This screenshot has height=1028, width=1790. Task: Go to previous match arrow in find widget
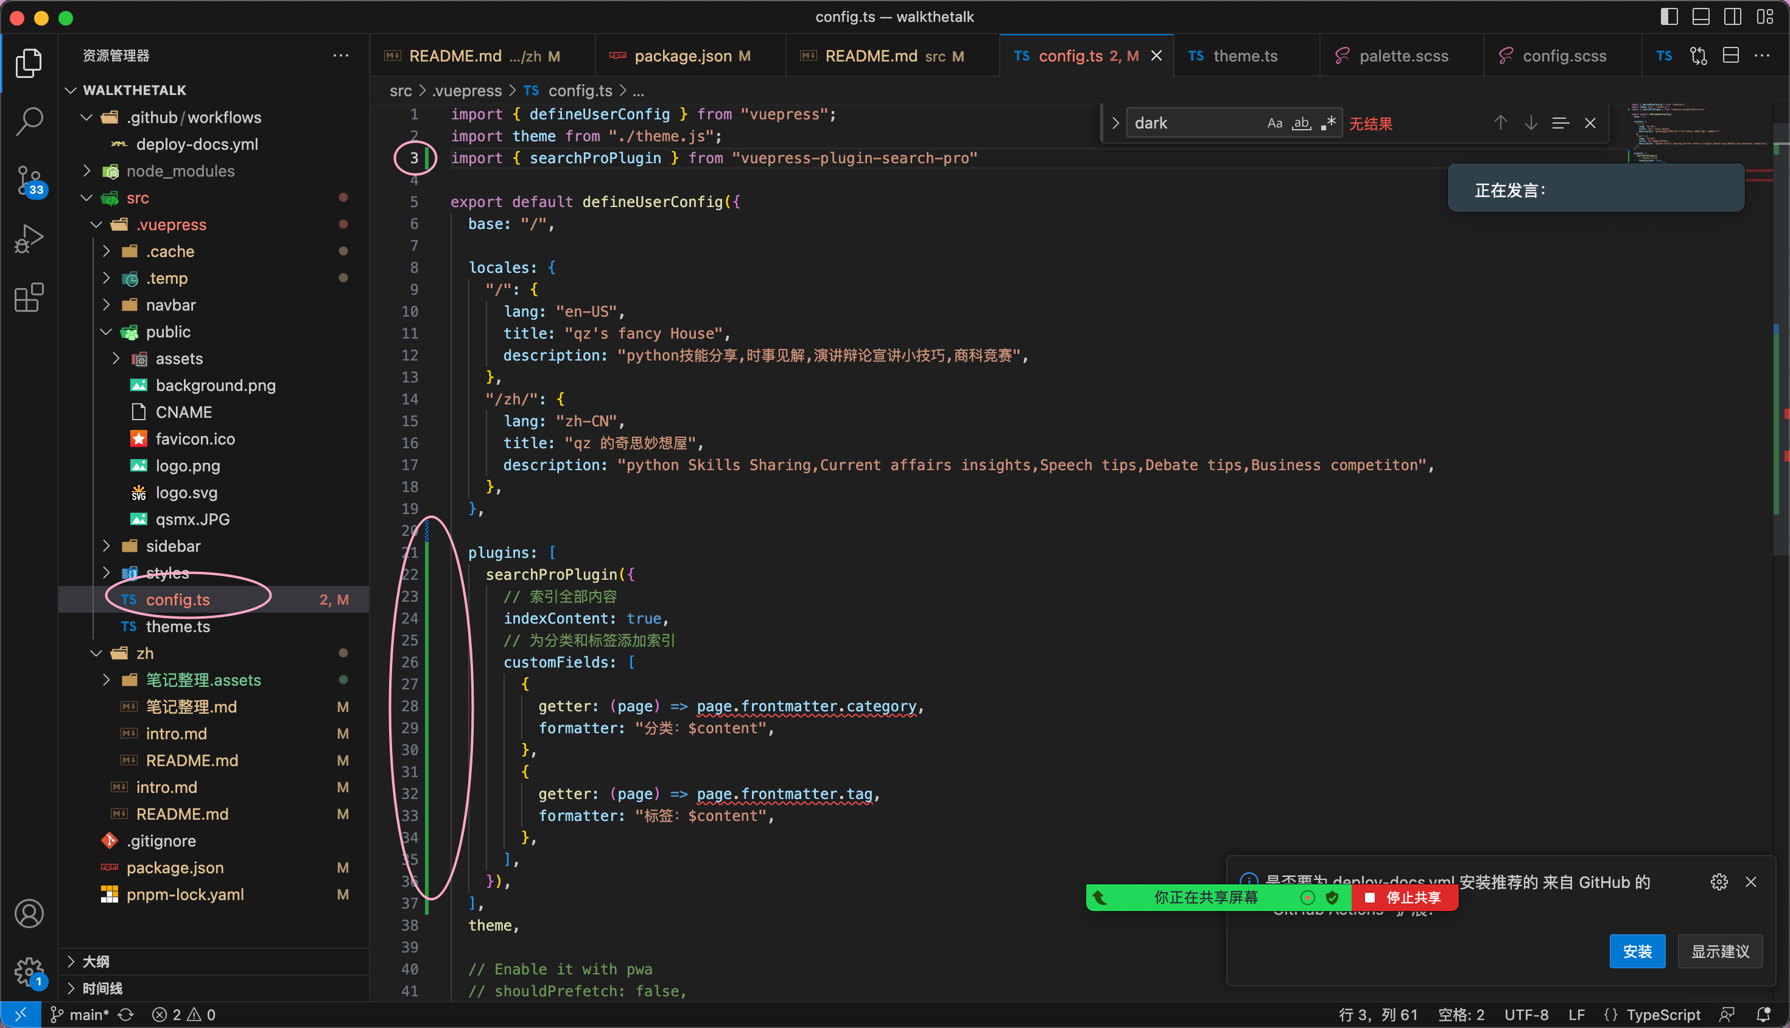[x=1501, y=123]
